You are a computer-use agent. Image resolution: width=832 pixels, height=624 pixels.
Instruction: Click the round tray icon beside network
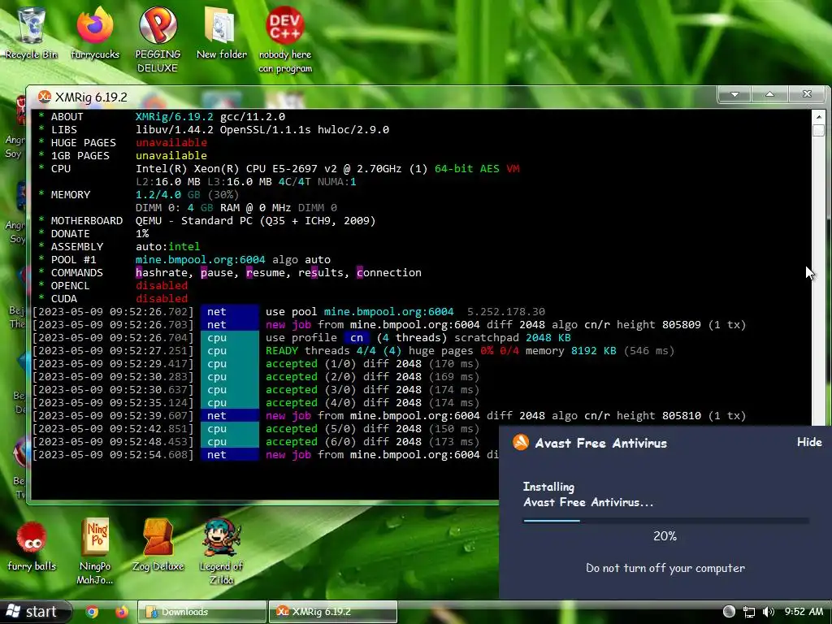pyautogui.click(x=729, y=612)
